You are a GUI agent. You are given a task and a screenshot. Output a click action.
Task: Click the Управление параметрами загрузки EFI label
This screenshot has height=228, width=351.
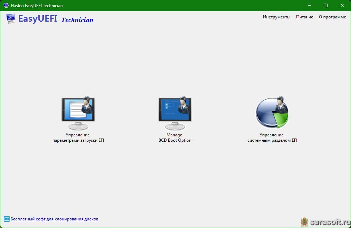pyautogui.click(x=78, y=138)
